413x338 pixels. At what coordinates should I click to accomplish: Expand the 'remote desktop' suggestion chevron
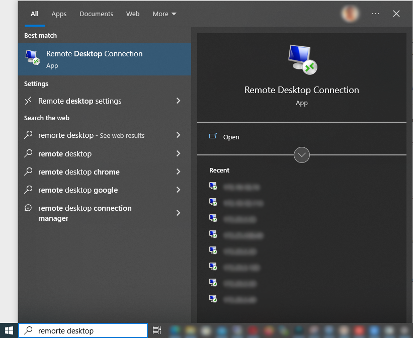(178, 153)
